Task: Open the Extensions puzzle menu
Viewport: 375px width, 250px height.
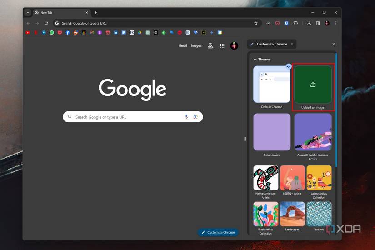Action: (295, 23)
